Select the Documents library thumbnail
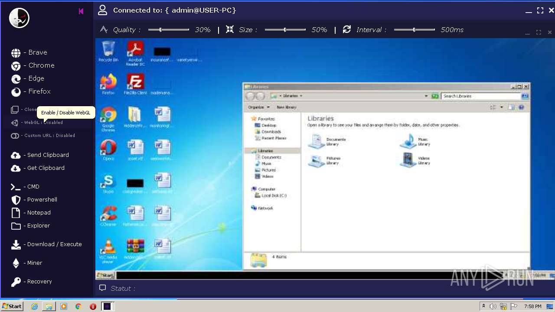This screenshot has width=555, height=312. click(327, 142)
